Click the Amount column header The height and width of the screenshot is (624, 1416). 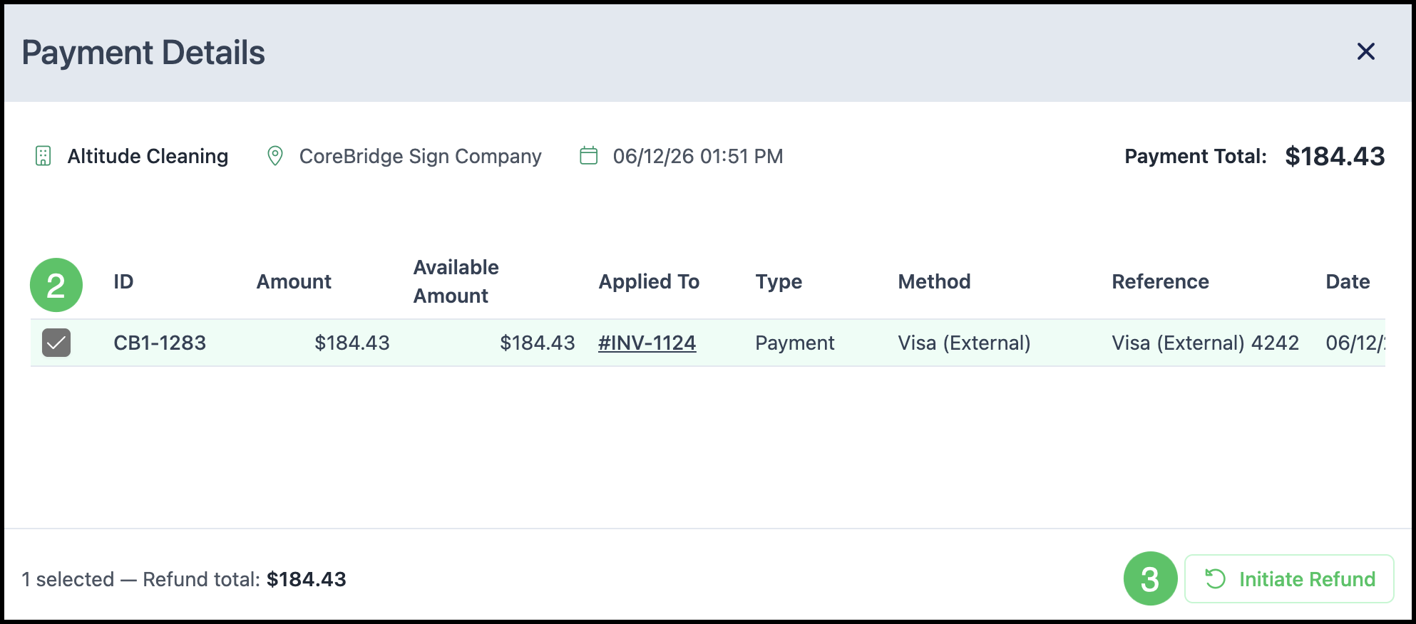294,281
